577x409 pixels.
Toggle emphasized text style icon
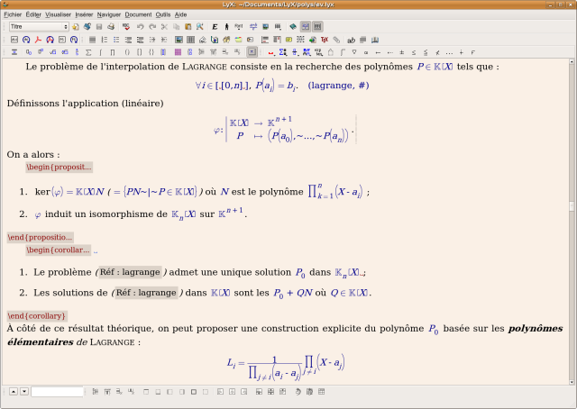point(214,27)
